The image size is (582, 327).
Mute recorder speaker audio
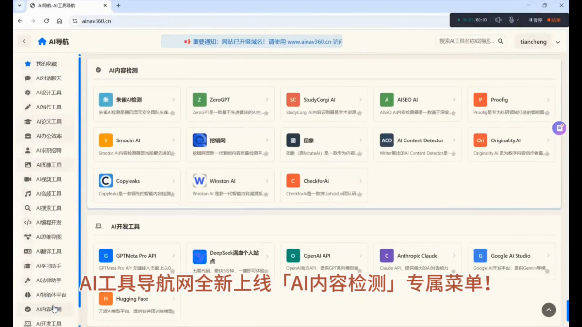point(498,20)
